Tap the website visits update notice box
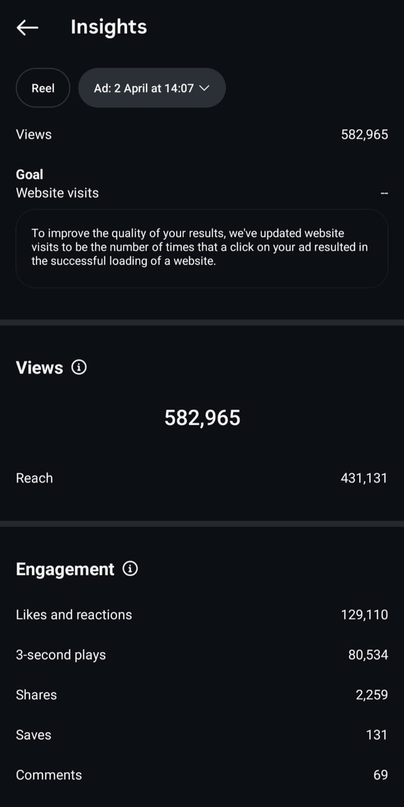The height and width of the screenshot is (807, 404). point(202,248)
